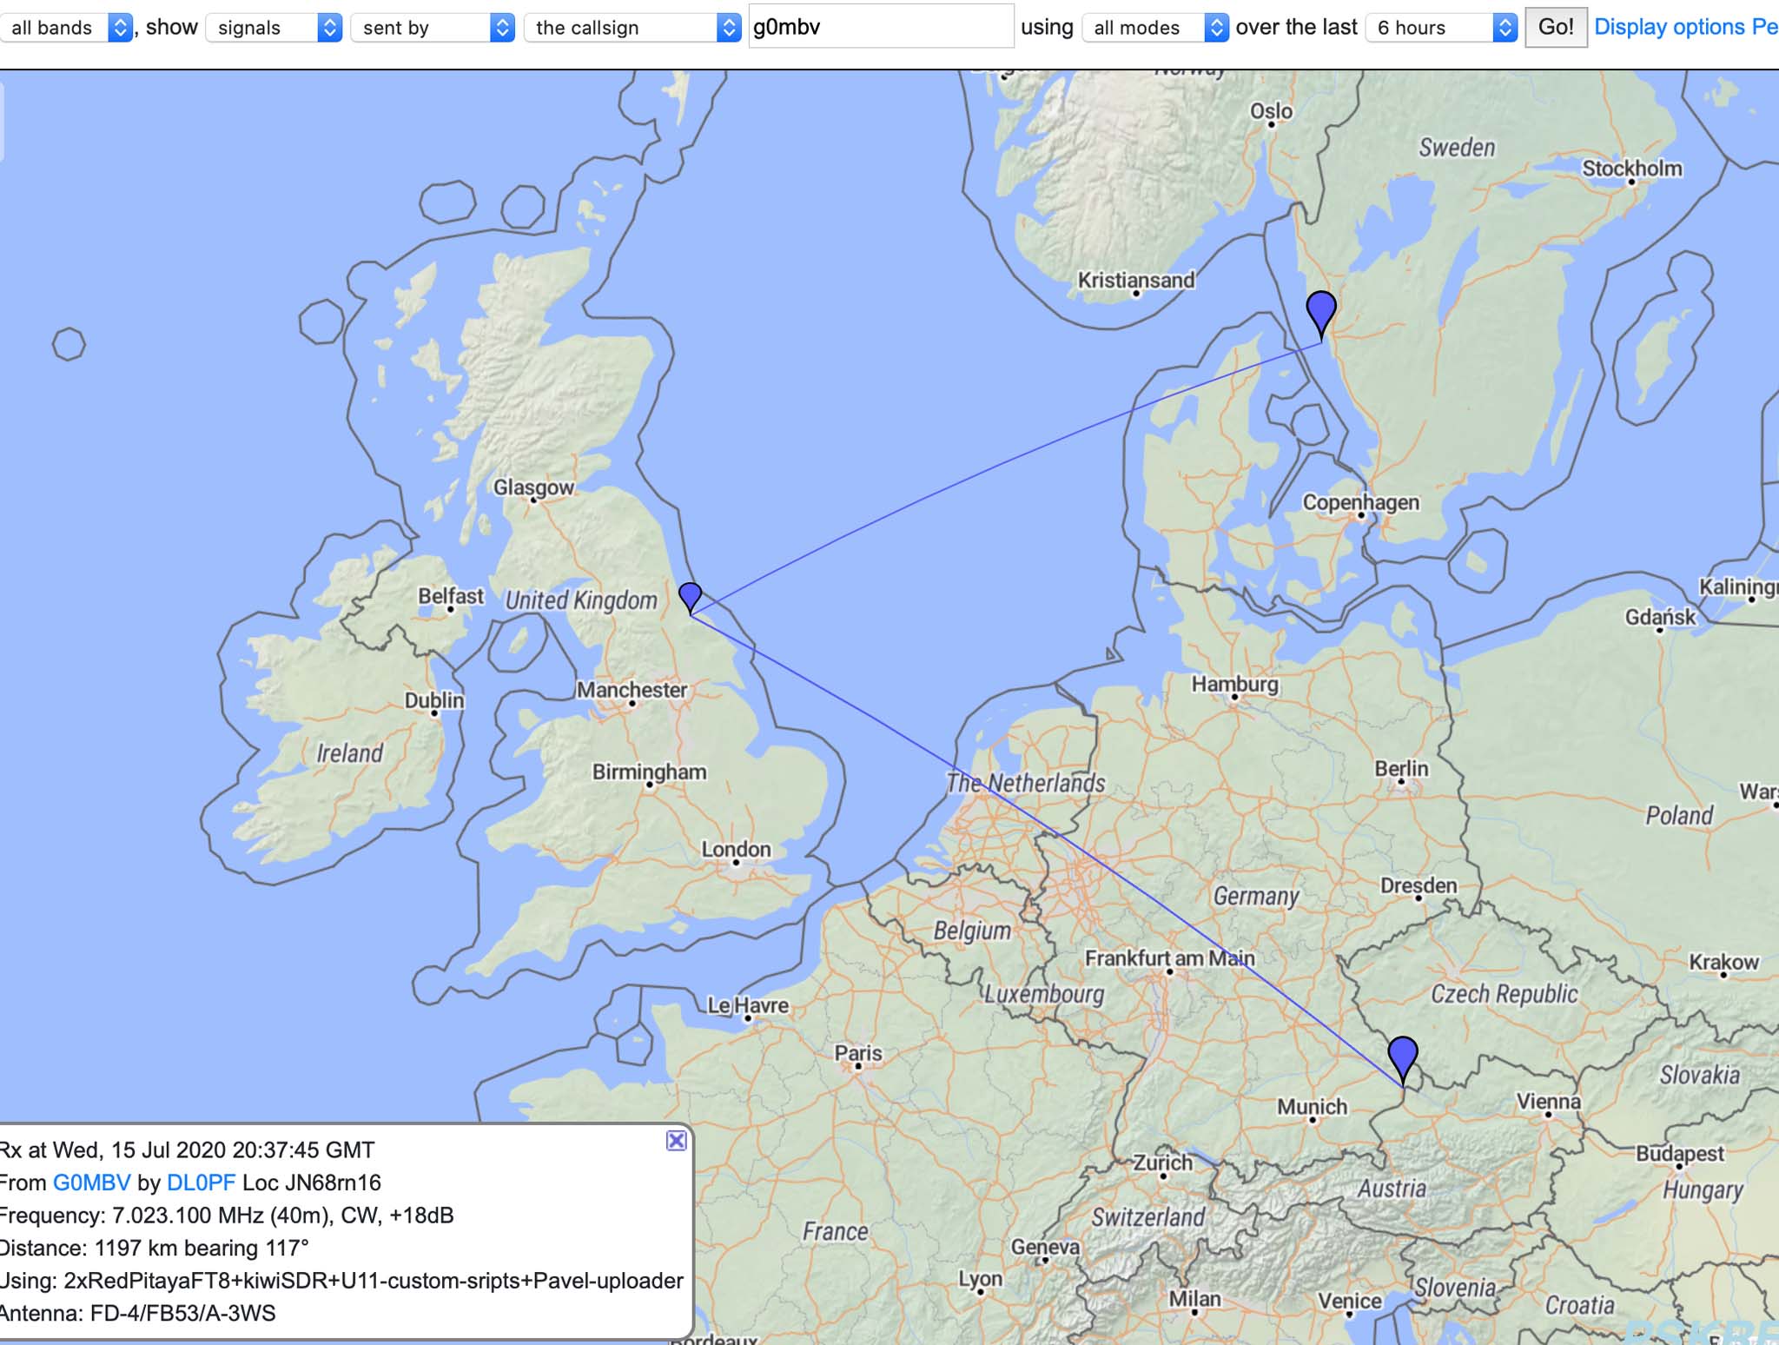This screenshot has height=1345, width=1779.
Task: Click the G0MBV transmitter marker in England
Action: [x=690, y=595]
